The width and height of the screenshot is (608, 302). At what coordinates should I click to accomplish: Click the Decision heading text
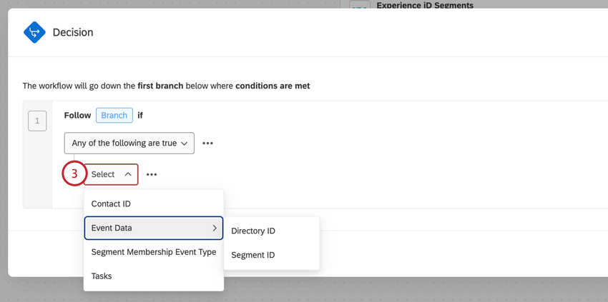pyautogui.click(x=73, y=33)
